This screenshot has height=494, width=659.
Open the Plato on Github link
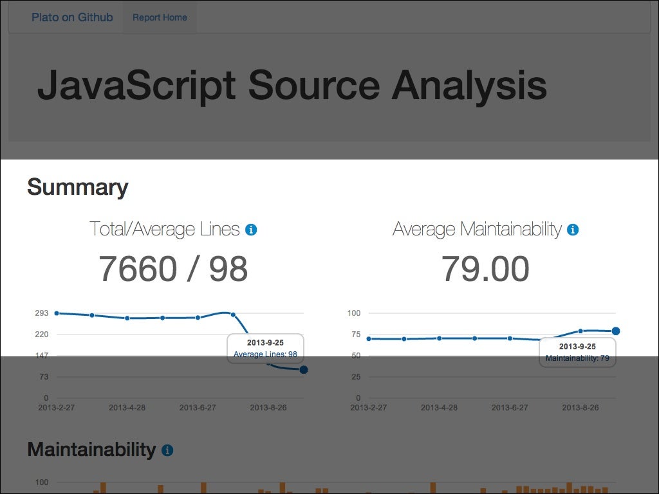(72, 17)
